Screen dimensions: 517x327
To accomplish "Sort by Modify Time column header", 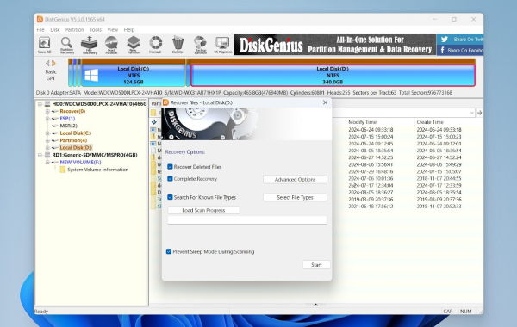I will coord(363,122).
